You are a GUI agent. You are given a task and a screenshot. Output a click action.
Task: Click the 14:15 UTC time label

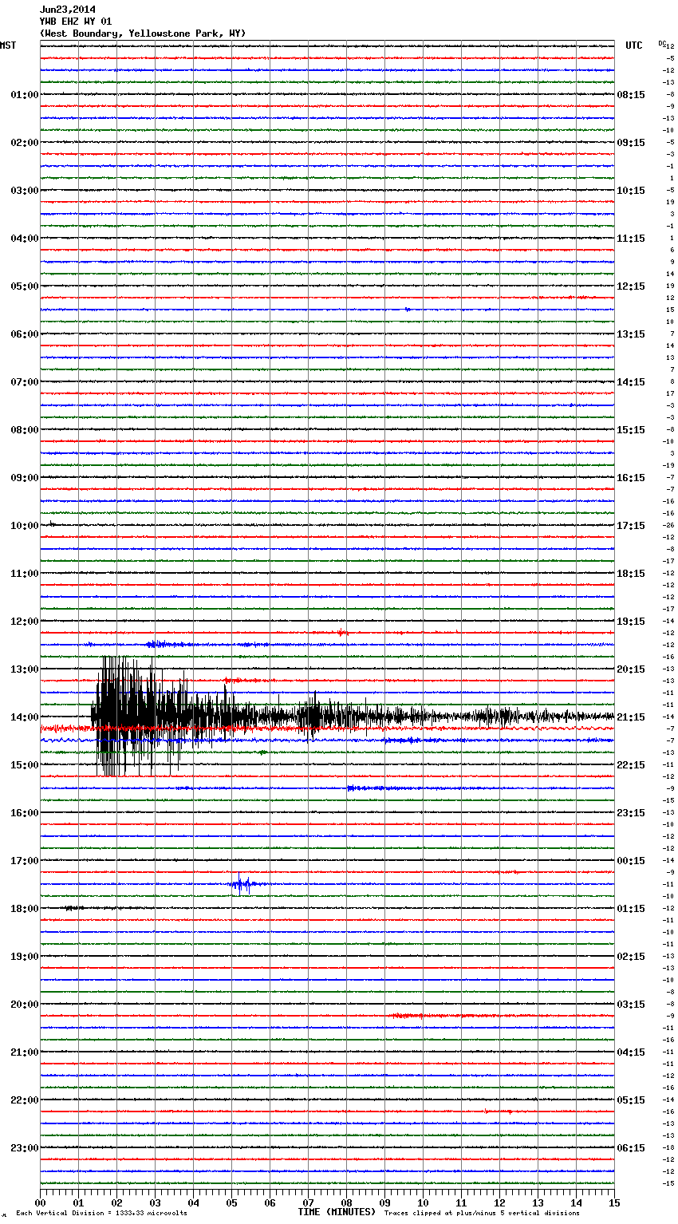coord(631,382)
